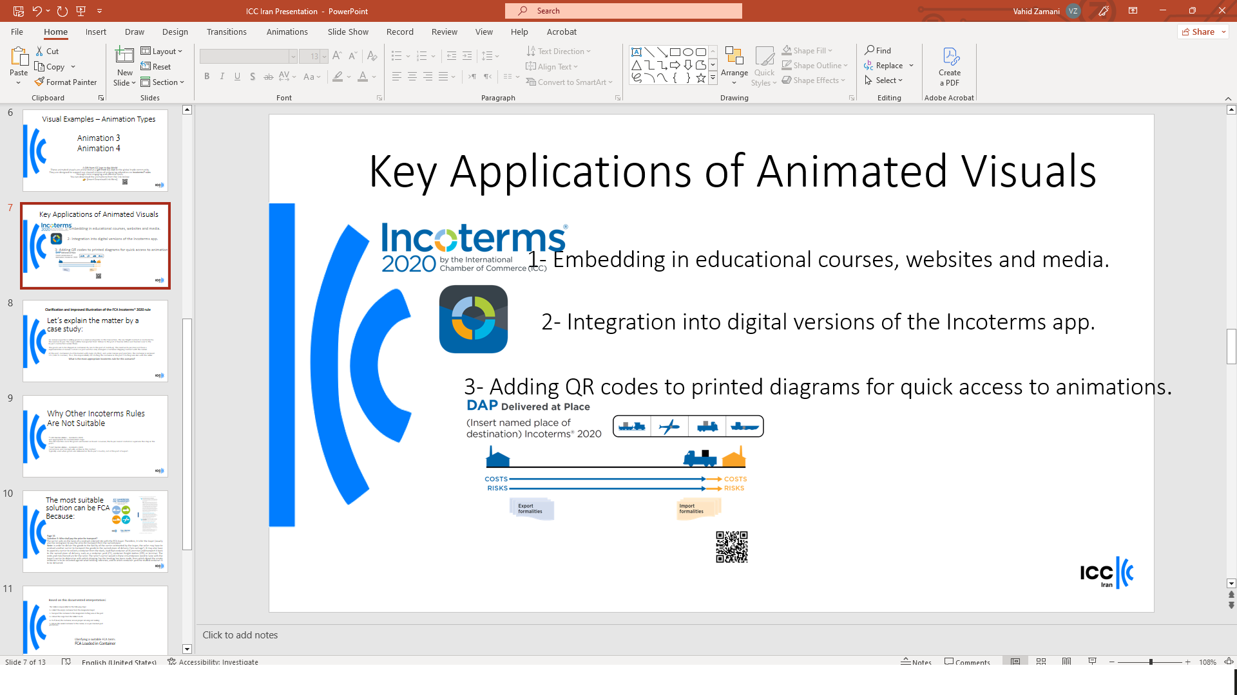The height and width of the screenshot is (695, 1237).
Task: Open the font size dropdown
Action: click(324, 57)
